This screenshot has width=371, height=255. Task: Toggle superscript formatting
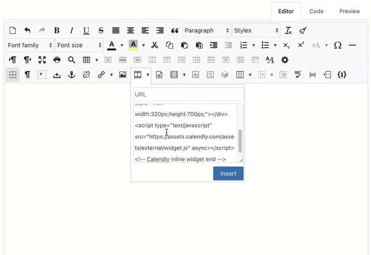tap(301, 45)
